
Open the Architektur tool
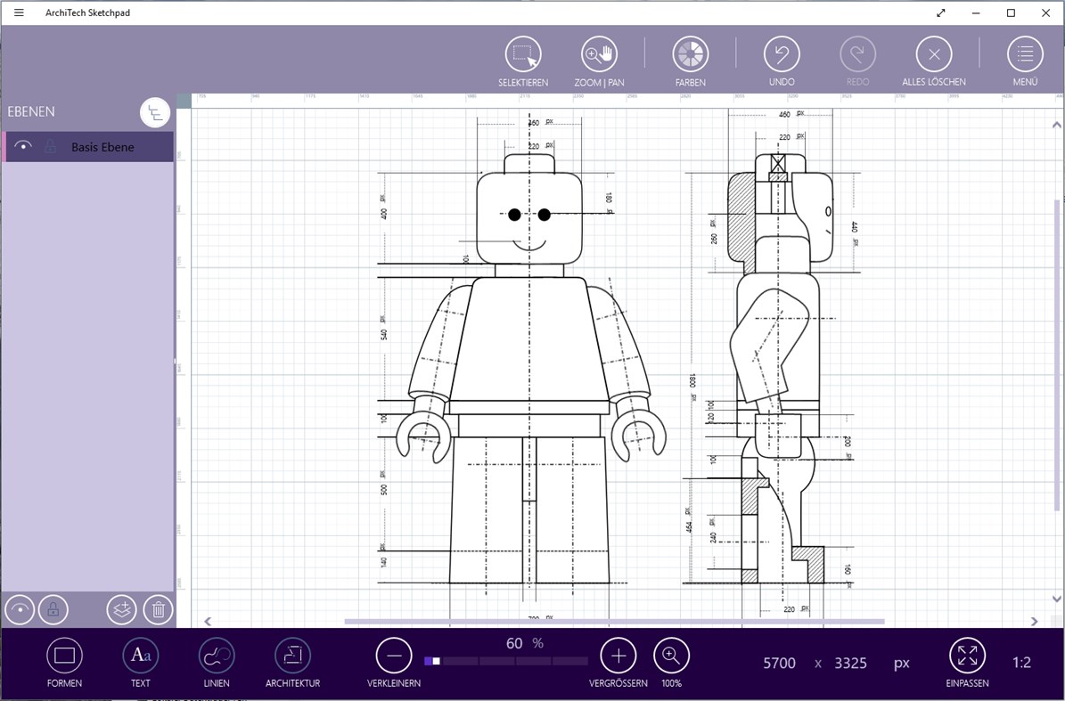pos(292,656)
